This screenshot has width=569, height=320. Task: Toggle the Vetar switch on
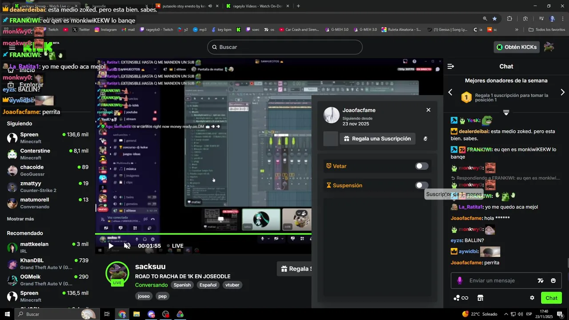click(x=422, y=166)
